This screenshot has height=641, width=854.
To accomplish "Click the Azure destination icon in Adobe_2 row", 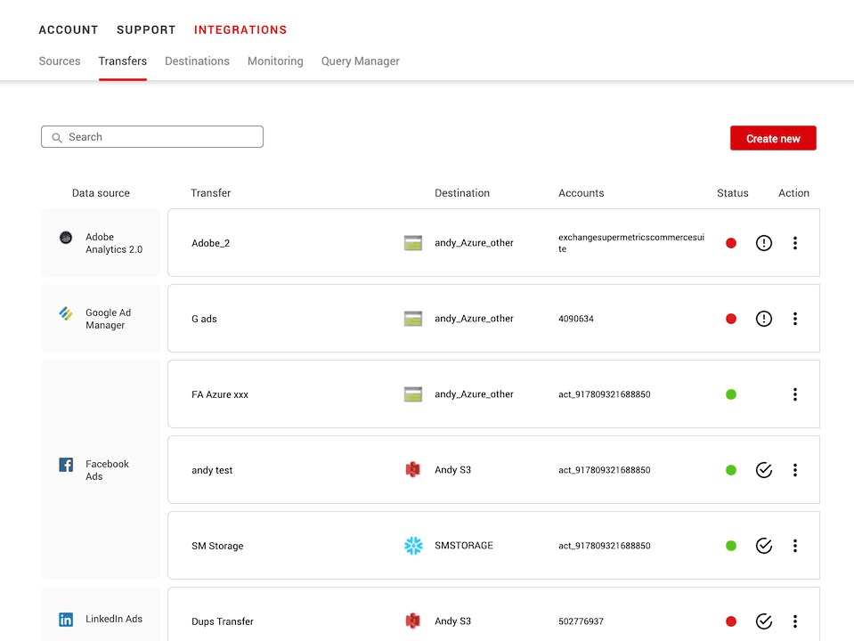I will point(413,243).
